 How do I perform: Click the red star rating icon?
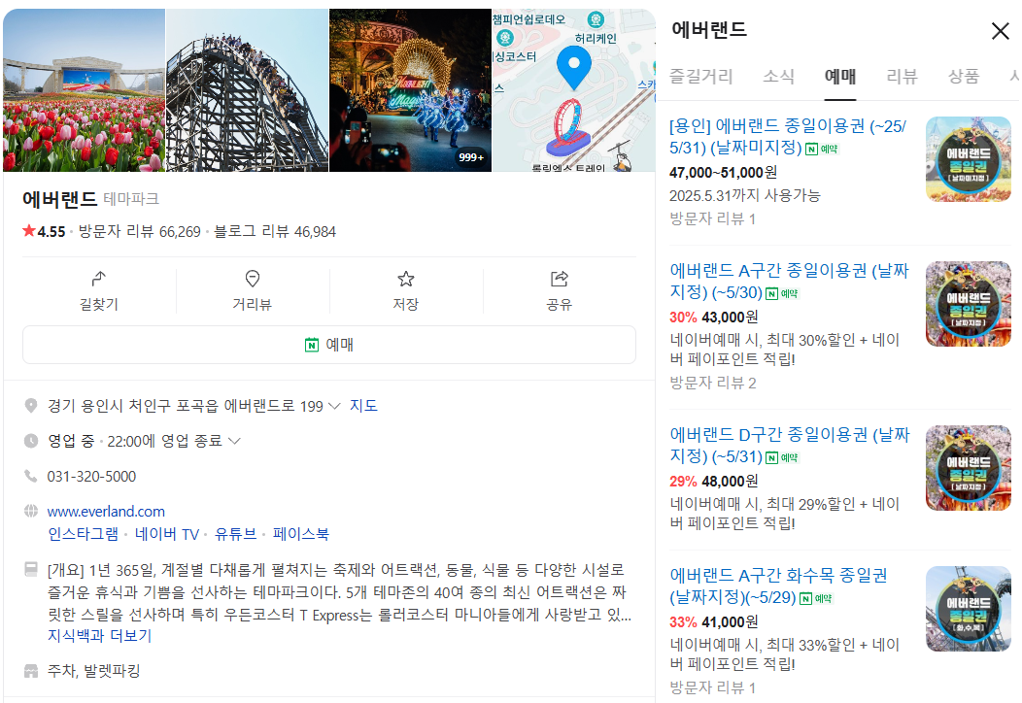point(29,231)
